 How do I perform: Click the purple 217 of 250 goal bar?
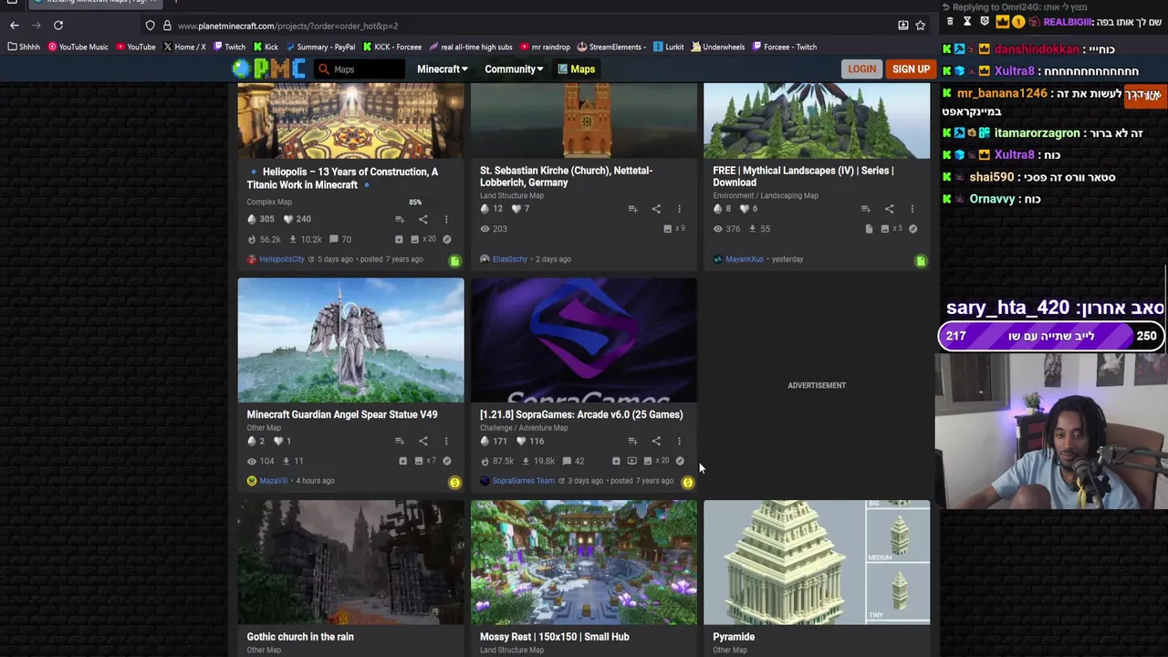(x=1051, y=336)
